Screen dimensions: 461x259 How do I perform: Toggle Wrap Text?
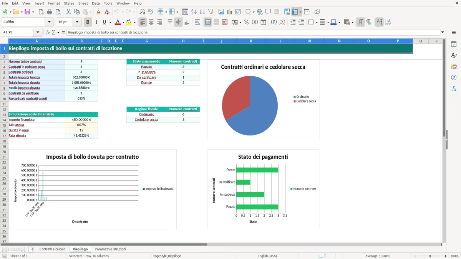[197, 22]
